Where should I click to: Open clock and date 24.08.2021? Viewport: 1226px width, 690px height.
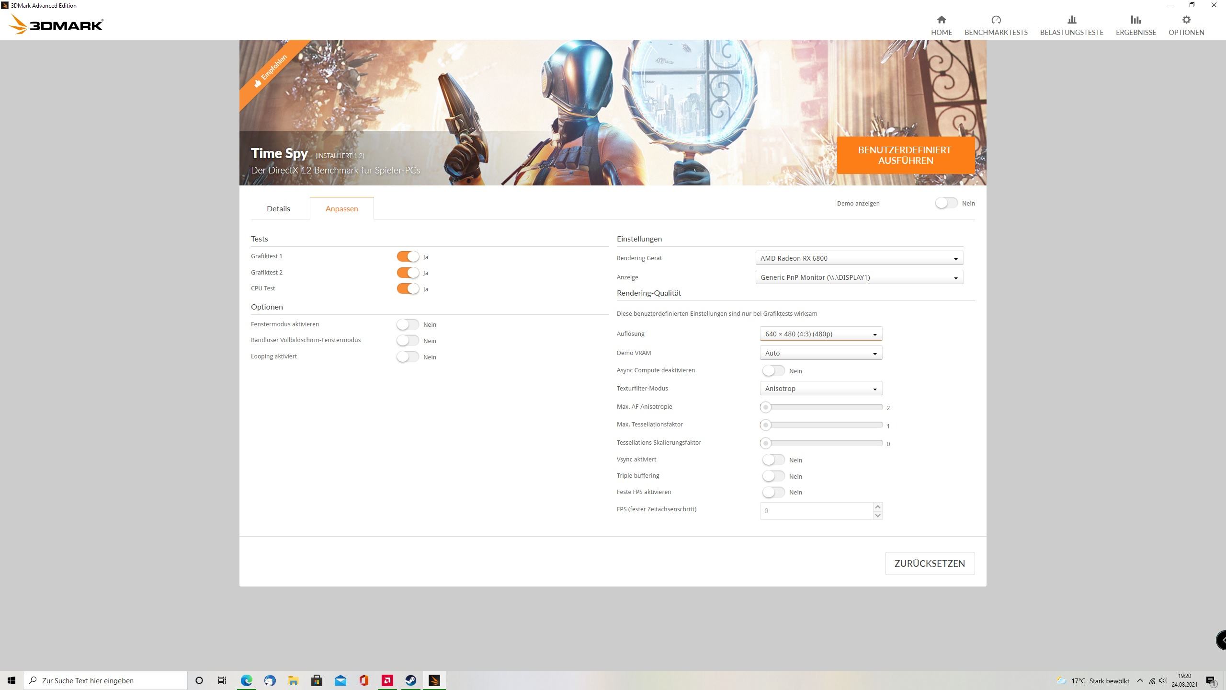1184,680
